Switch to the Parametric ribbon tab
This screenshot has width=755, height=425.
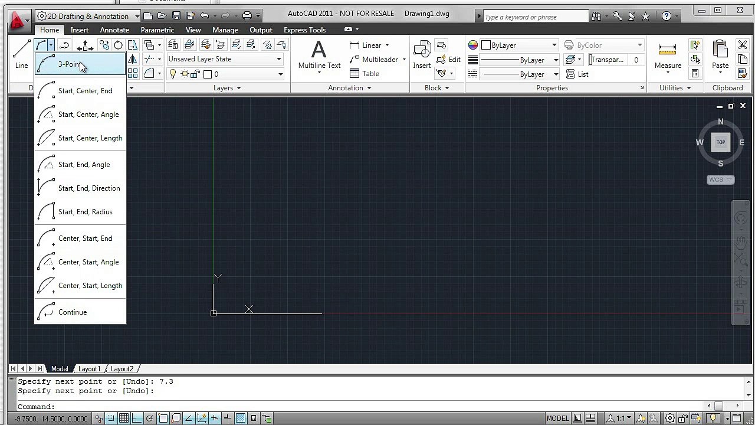[157, 30]
